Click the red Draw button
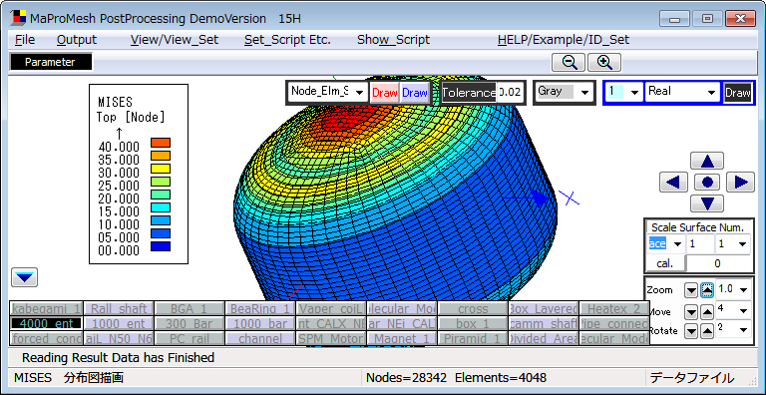 (x=384, y=93)
